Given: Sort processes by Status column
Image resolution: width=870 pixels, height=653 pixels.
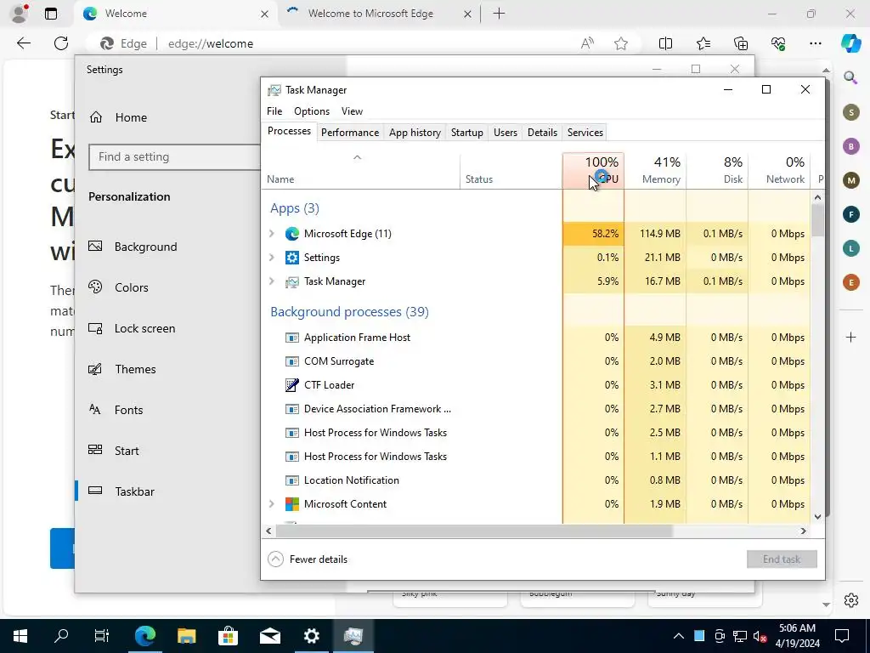Looking at the screenshot, I should (x=511, y=170).
